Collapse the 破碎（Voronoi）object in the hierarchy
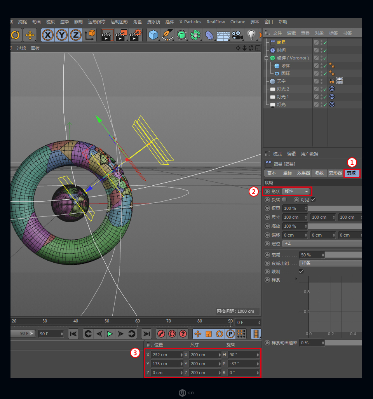 pos(266,57)
